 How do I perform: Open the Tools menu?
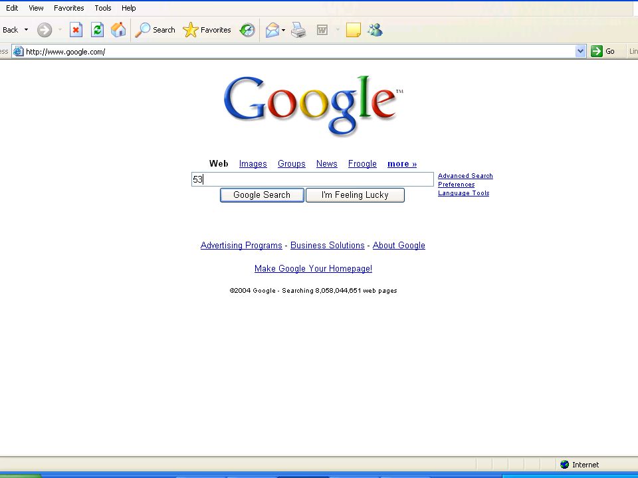[x=103, y=8]
